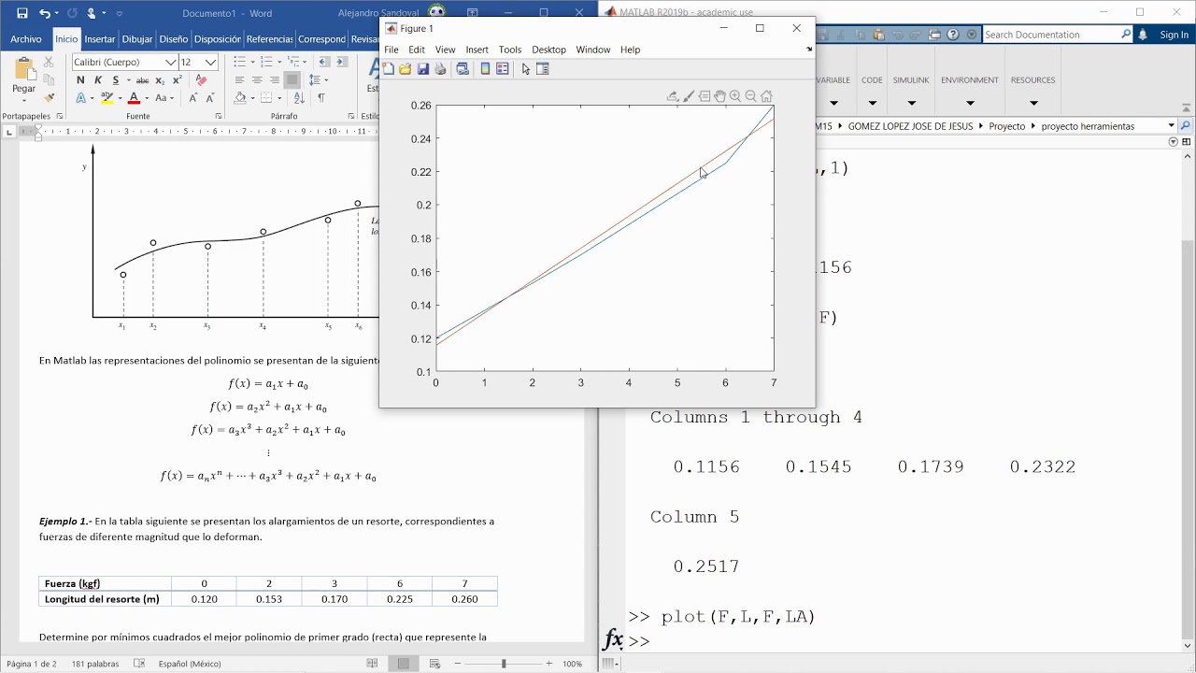Click Open File folder icon in Figure 1
Image resolution: width=1196 pixels, height=673 pixels.
click(405, 69)
